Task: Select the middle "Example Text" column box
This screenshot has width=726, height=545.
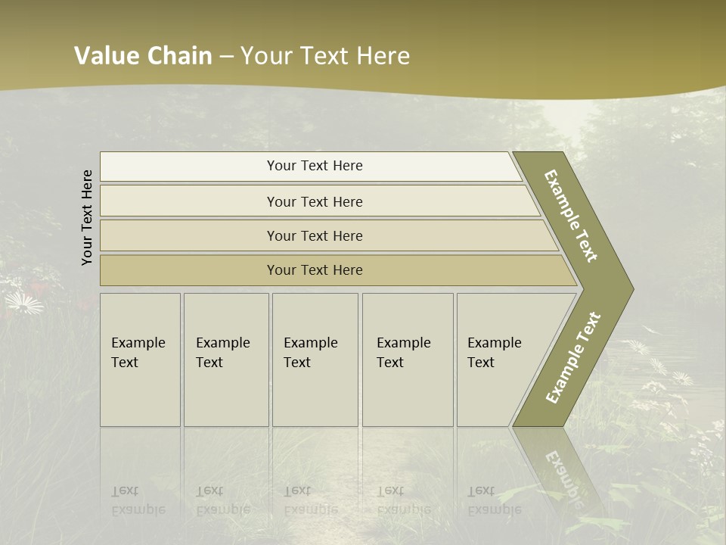Action: [315, 360]
